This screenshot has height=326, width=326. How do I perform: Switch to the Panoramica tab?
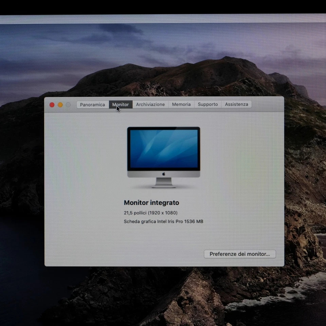(x=92, y=104)
